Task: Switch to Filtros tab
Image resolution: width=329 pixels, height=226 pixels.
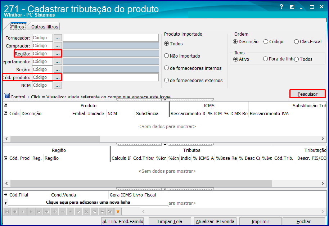Action: tap(18, 27)
